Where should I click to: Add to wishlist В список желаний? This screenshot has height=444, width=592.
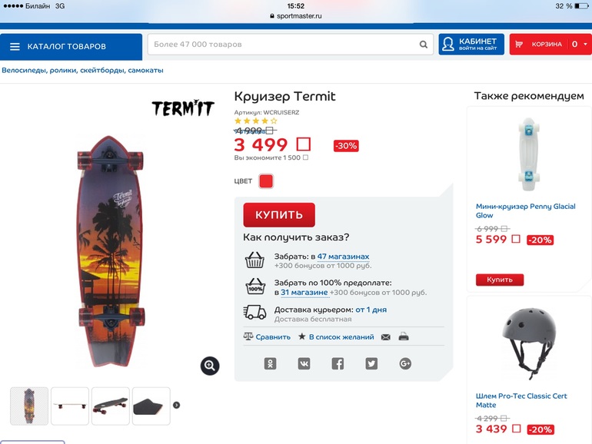pos(336,337)
